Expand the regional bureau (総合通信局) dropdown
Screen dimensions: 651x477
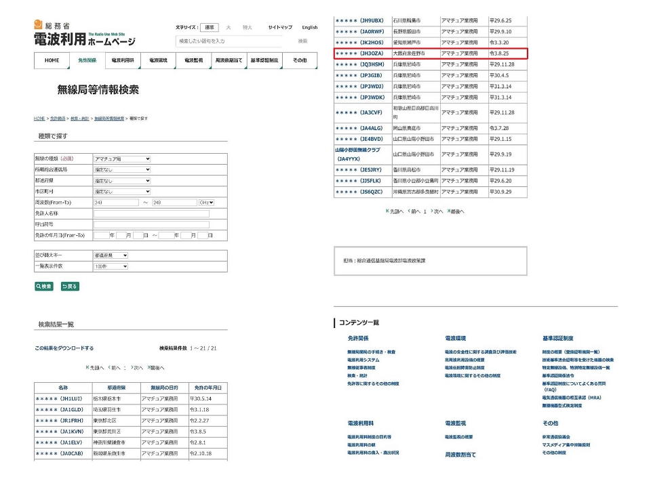(x=122, y=169)
